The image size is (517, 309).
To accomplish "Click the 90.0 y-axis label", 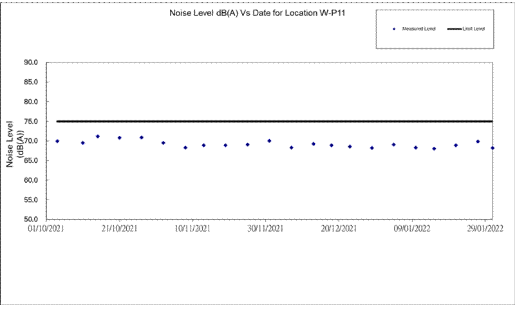I will (31, 62).
